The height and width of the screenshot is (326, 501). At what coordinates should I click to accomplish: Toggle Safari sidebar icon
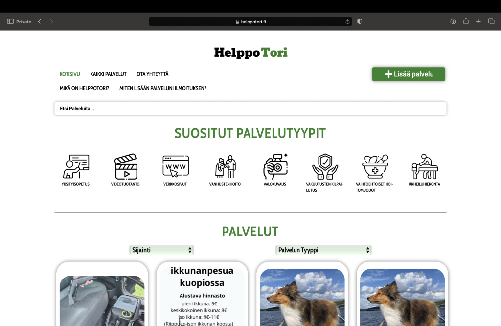click(x=10, y=22)
